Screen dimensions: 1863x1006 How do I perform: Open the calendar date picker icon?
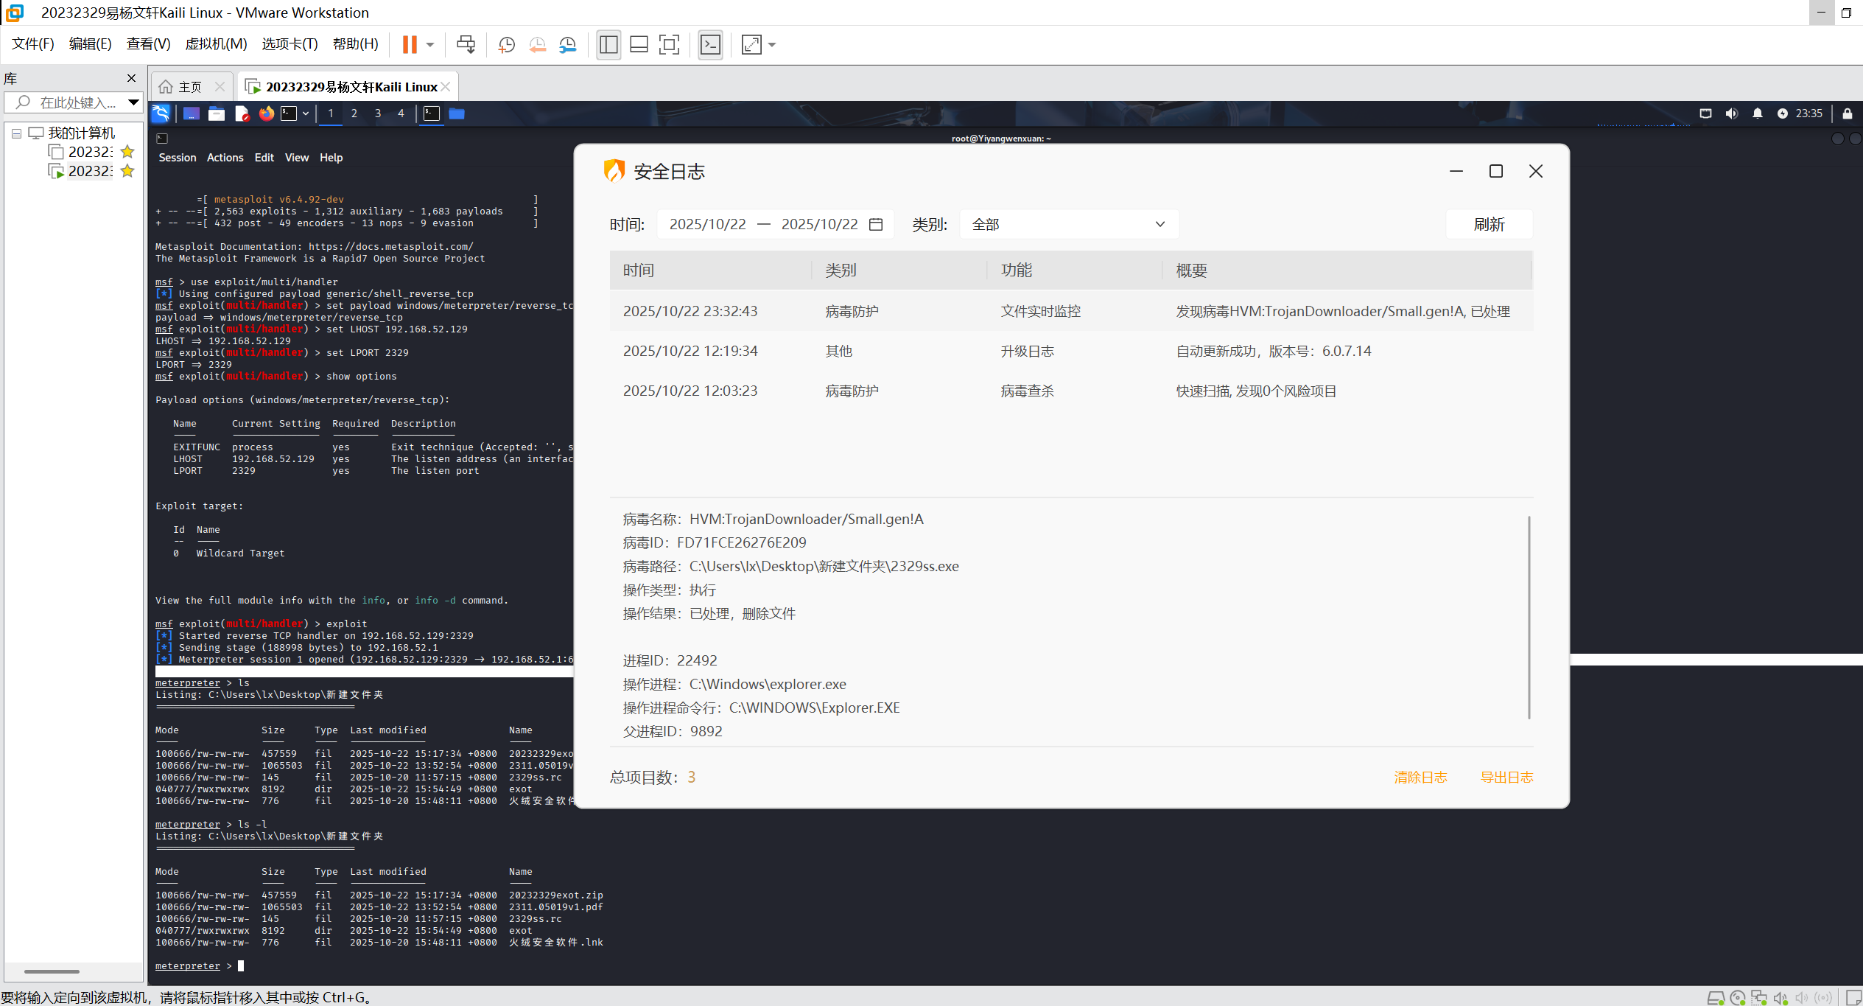876,224
